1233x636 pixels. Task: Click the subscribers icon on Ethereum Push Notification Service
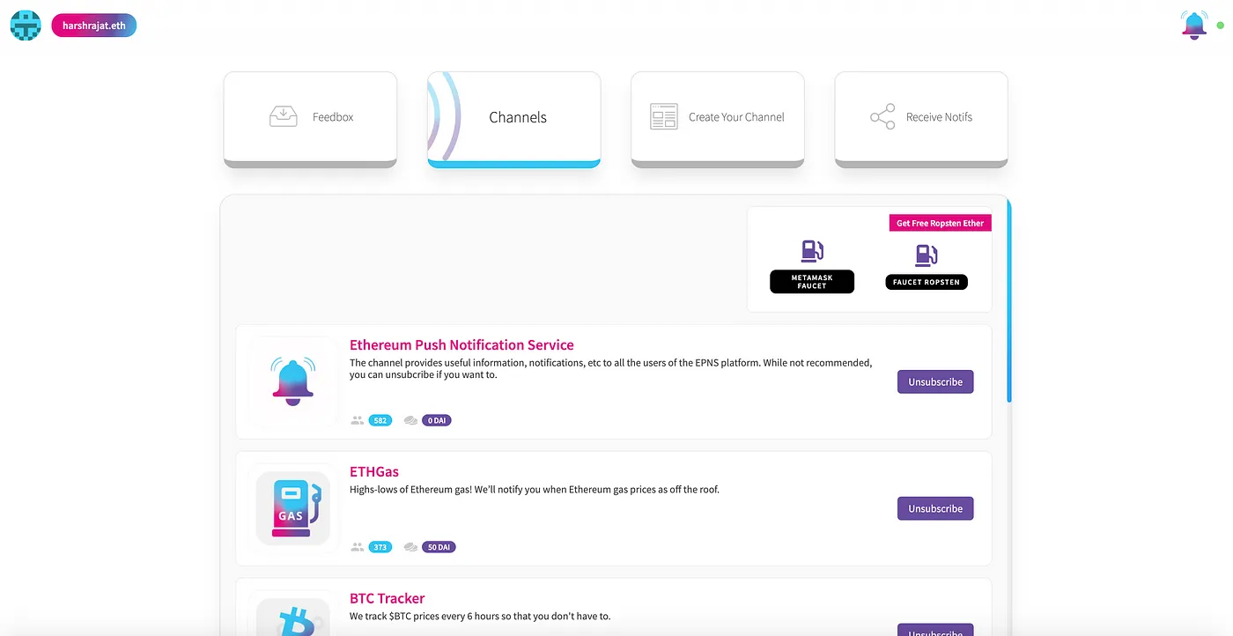[357, 420]
